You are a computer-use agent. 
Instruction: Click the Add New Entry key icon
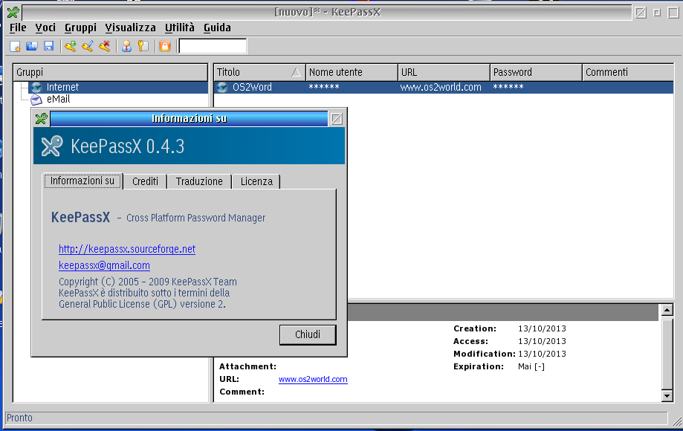pyautogui.click(x=71, y=47)
